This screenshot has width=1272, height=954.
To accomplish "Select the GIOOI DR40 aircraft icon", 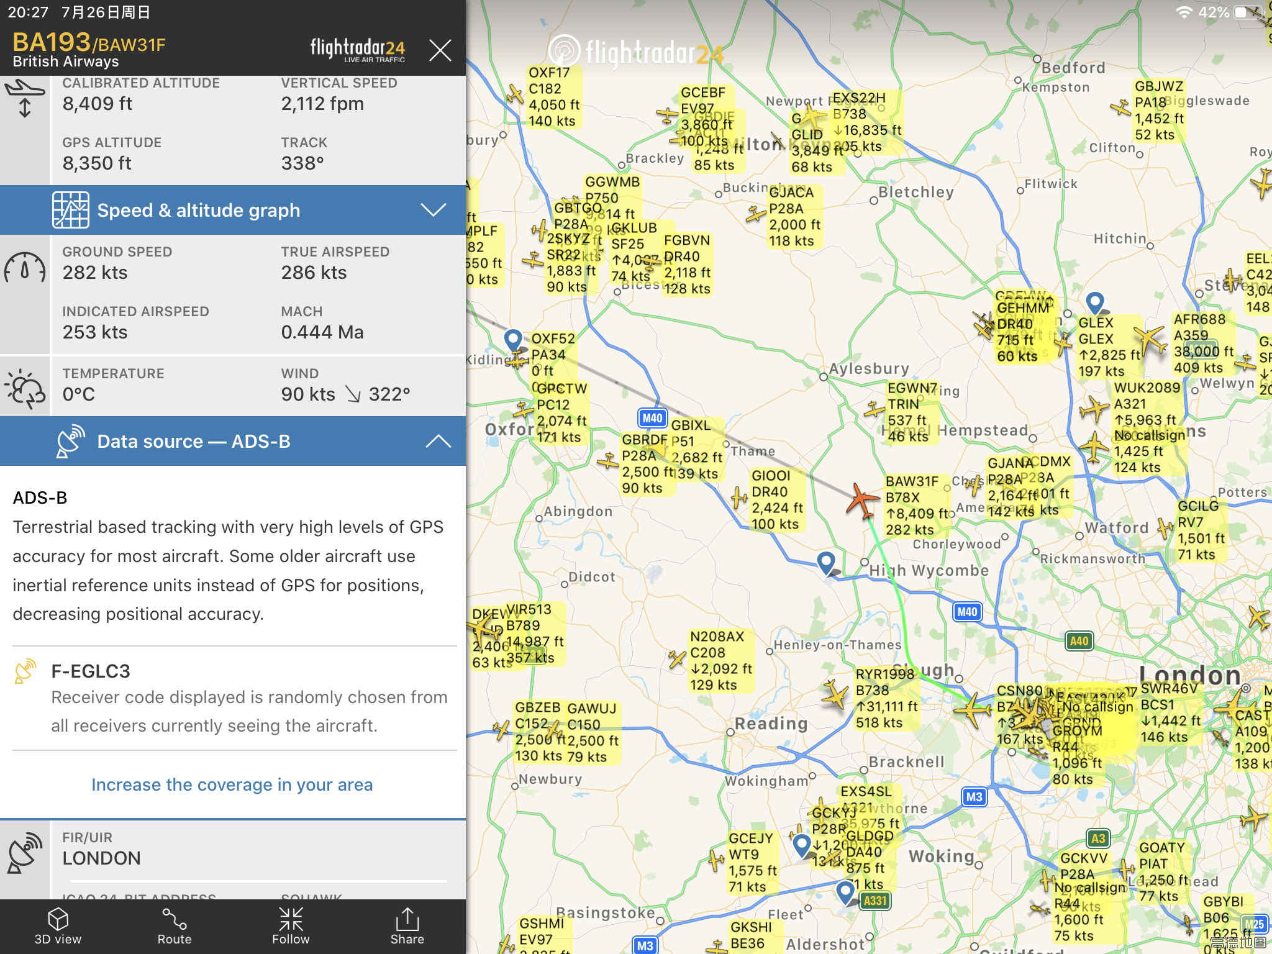I will point(739,498).
